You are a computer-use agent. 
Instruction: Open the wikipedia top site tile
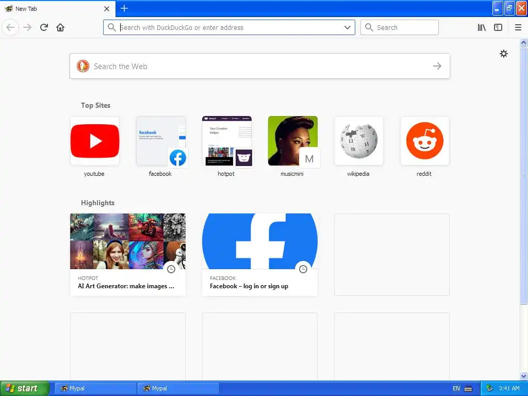[359, 141]
